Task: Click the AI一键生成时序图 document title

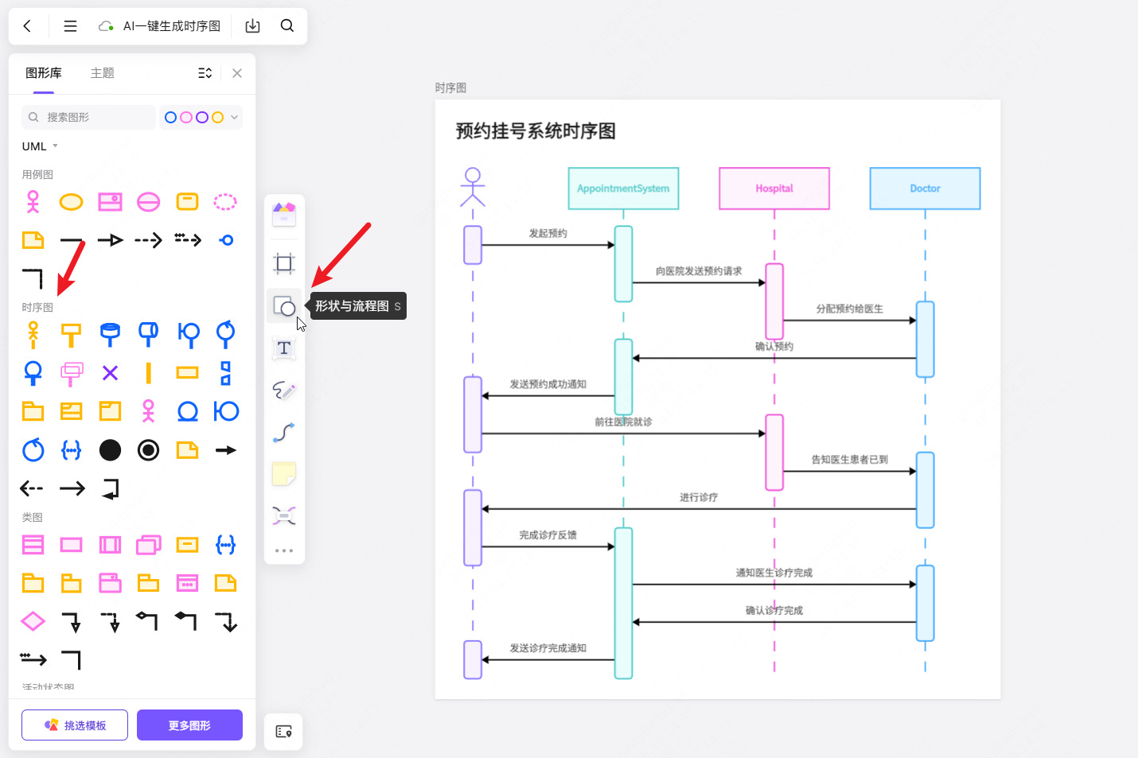Action: [172, 26]
